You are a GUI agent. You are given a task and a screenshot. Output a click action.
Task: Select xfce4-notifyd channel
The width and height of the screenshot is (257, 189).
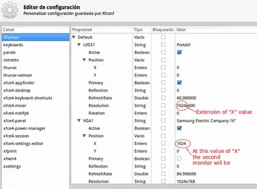[x=36, y=113]
